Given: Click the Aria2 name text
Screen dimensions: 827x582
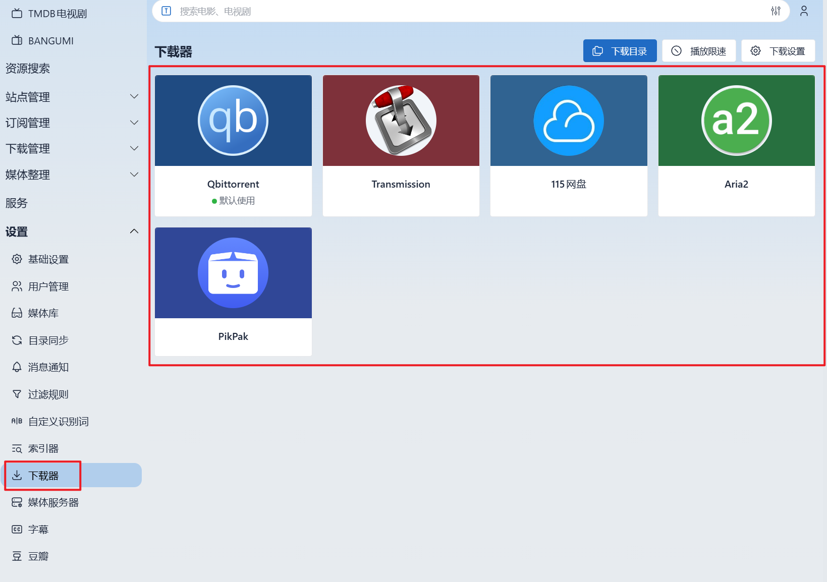Looking at the screenshot, I should tap(737, 184).
